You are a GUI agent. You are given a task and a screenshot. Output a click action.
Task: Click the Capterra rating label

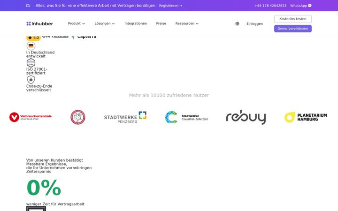[x=86, y=37]
